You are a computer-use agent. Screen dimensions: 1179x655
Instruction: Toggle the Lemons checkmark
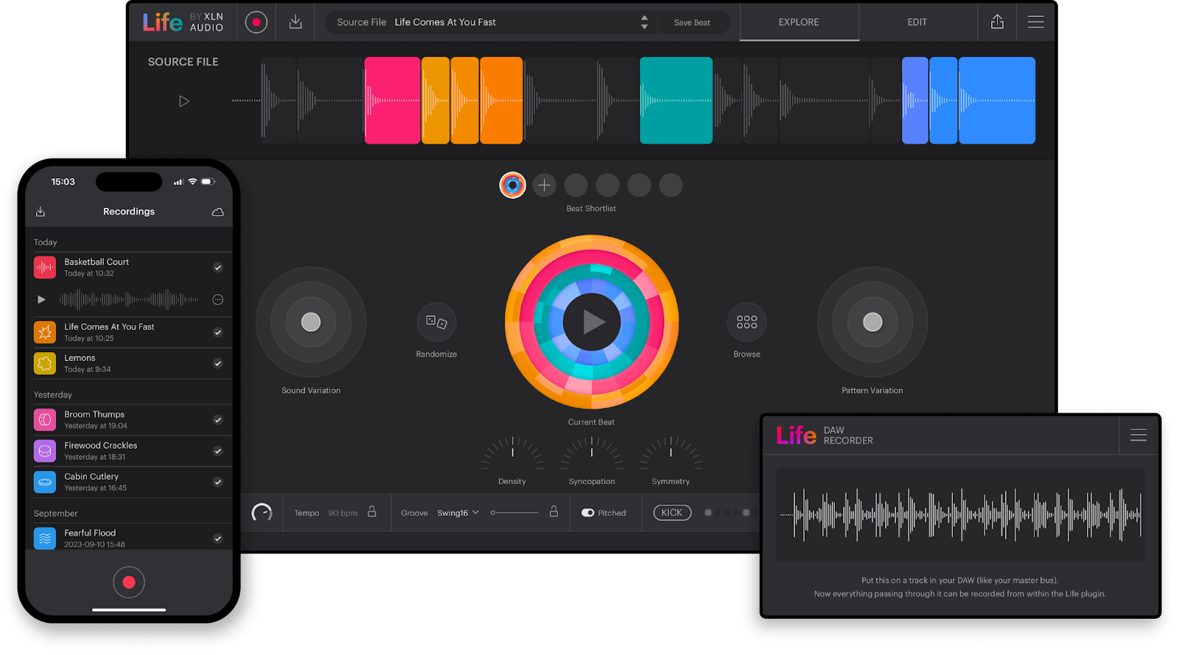tap(217, 363)
